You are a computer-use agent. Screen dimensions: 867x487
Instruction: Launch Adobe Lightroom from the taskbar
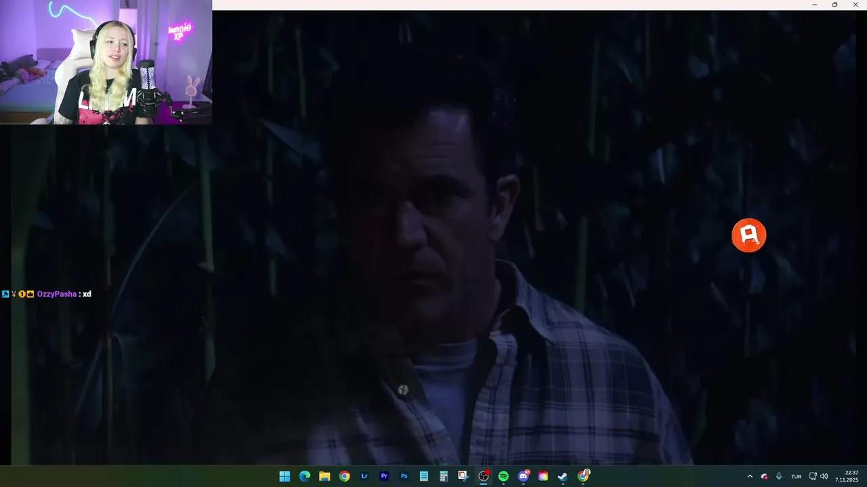tap(364, 476)
